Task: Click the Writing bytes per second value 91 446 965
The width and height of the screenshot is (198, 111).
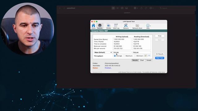Action: (118, 46)
